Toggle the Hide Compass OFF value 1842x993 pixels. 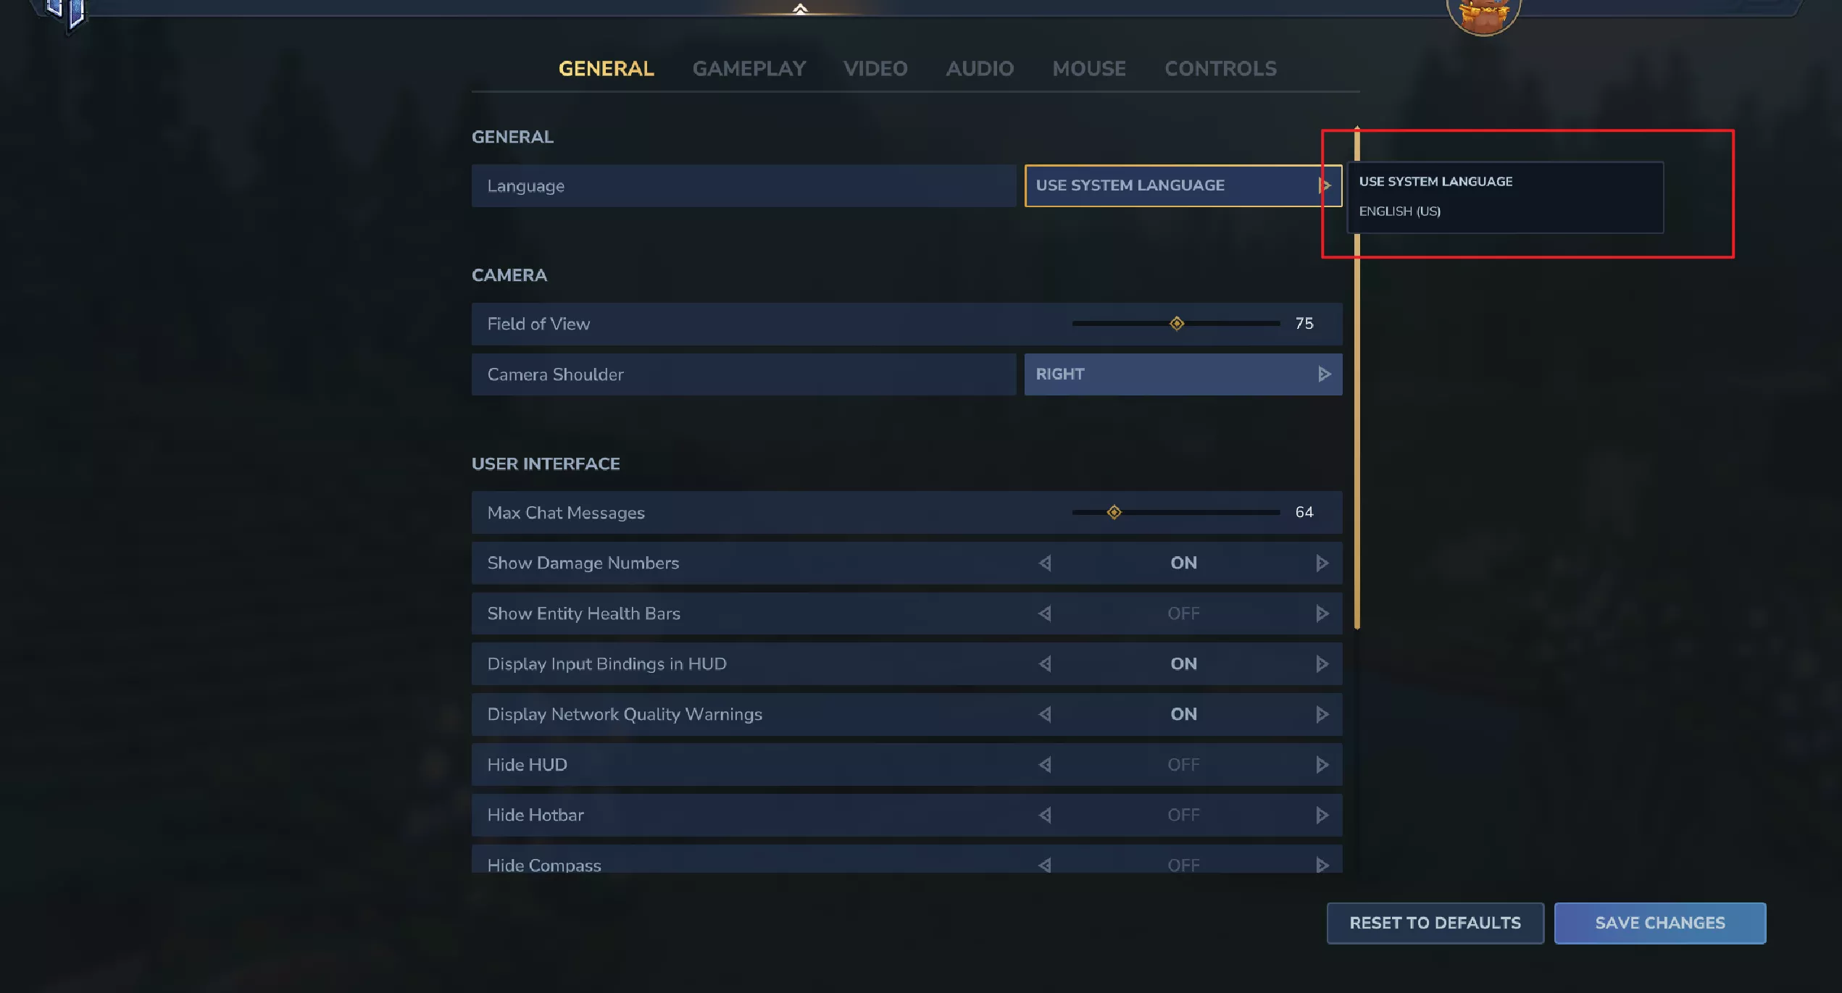pyautogui.click(x=1183, y=864)
